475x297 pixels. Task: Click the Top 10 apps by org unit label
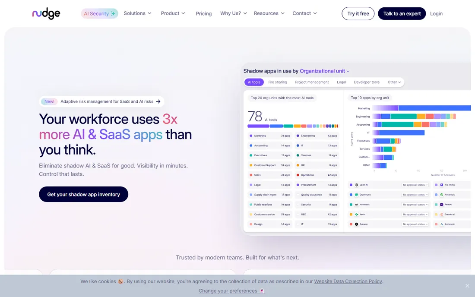pos(370,98)
